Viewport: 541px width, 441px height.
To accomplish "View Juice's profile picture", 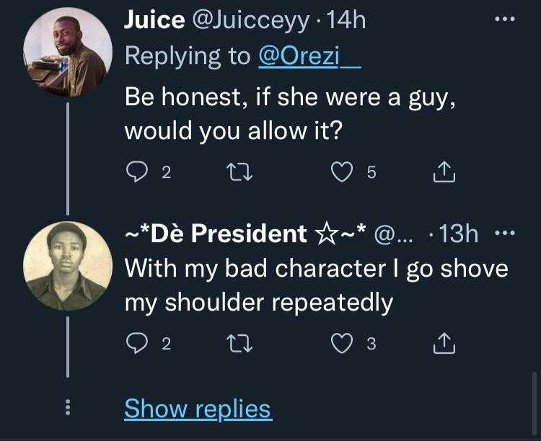I will point(68,55).
